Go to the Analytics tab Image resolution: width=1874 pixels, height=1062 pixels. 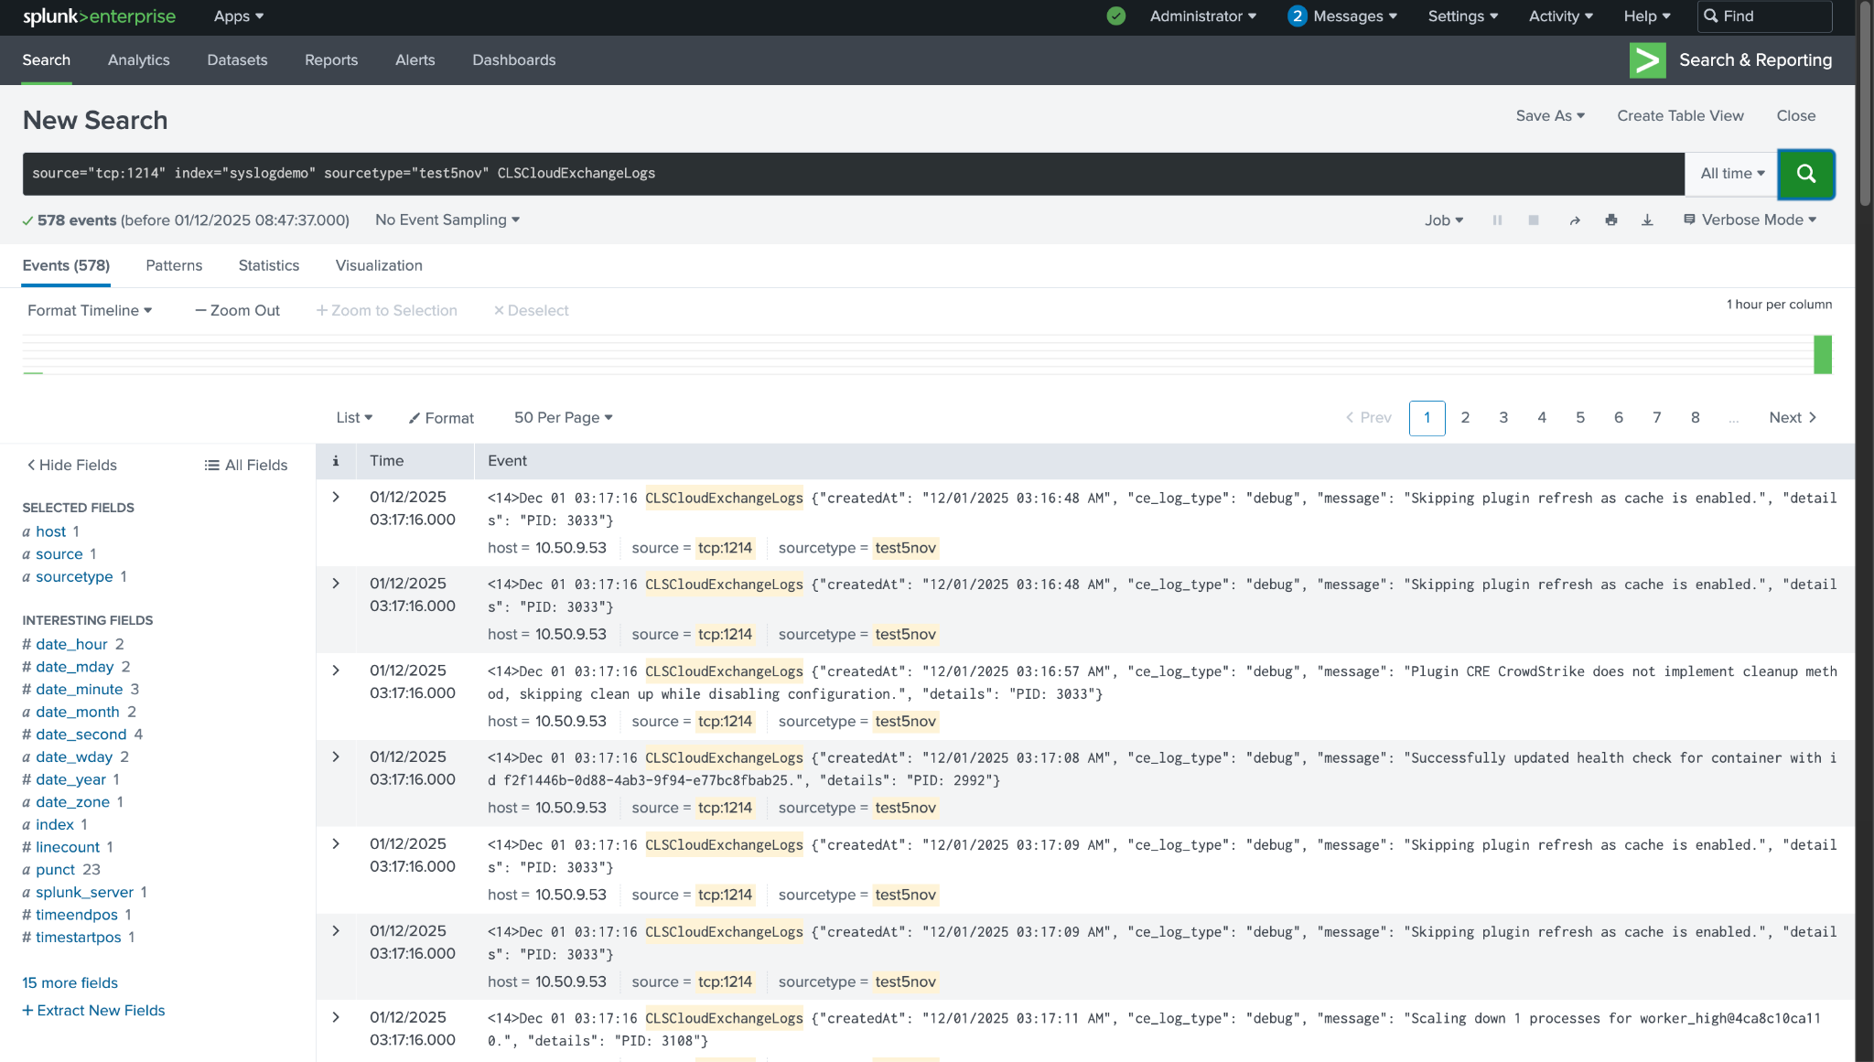138,60
